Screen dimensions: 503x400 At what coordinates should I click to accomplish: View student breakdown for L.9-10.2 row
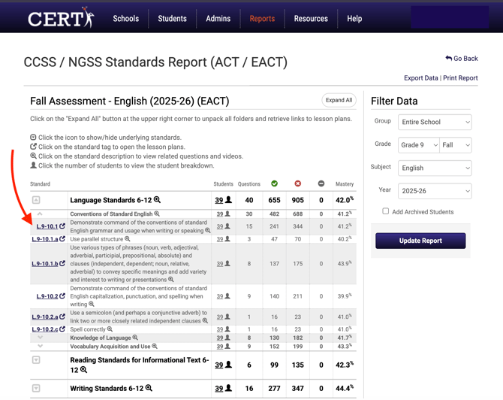(x=223, y=296)
